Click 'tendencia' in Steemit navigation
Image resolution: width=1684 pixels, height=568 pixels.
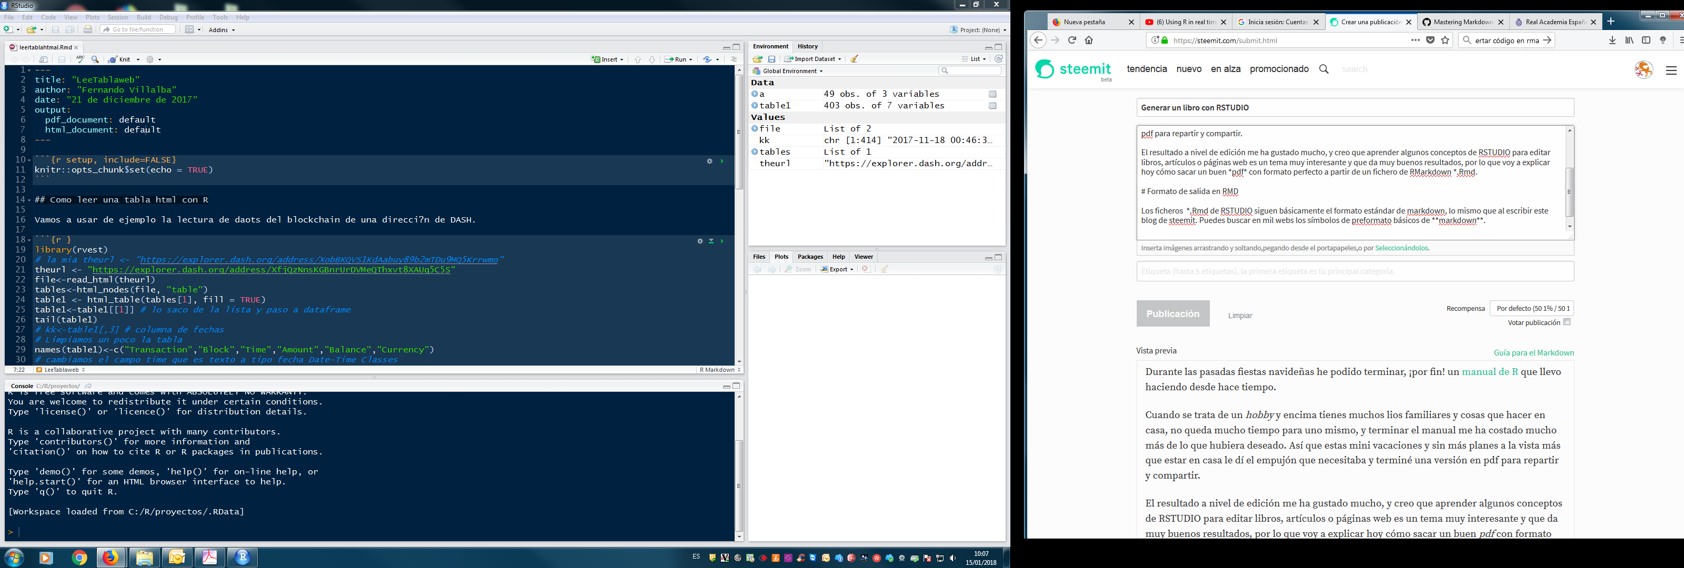coord(1147,68)
